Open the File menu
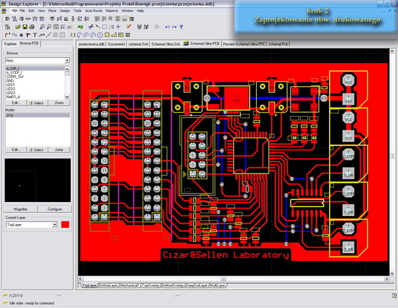 (23, 11)
